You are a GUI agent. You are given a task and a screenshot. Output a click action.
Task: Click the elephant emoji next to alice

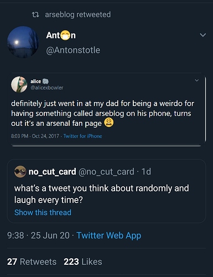tap(45, 81)
